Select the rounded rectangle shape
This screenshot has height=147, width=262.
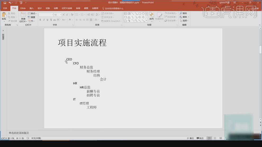tap(125, 17)
